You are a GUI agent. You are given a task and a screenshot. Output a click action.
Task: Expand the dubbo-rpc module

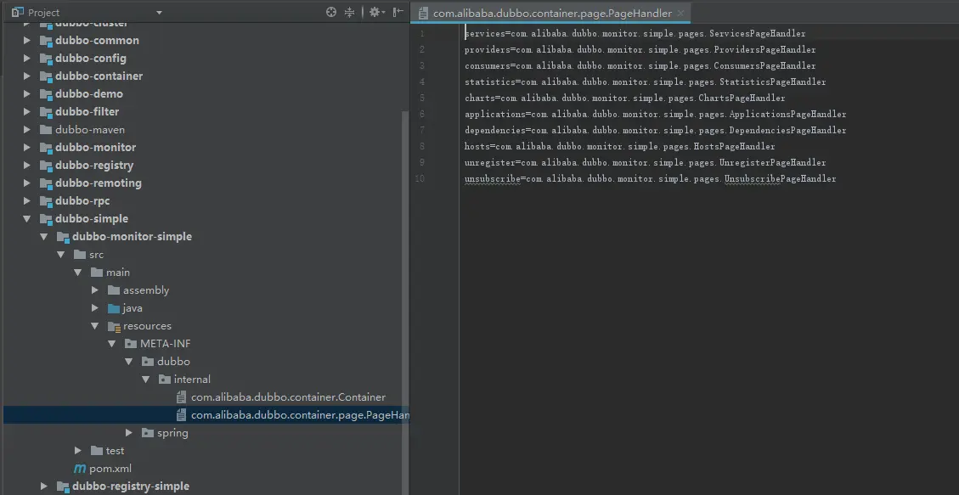27,200
